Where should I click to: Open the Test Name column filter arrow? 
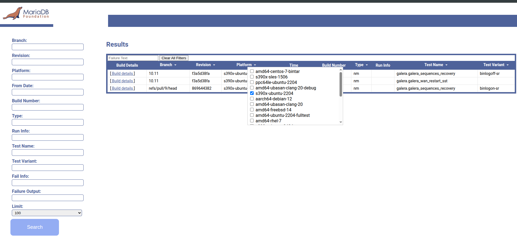coord(447,65)
